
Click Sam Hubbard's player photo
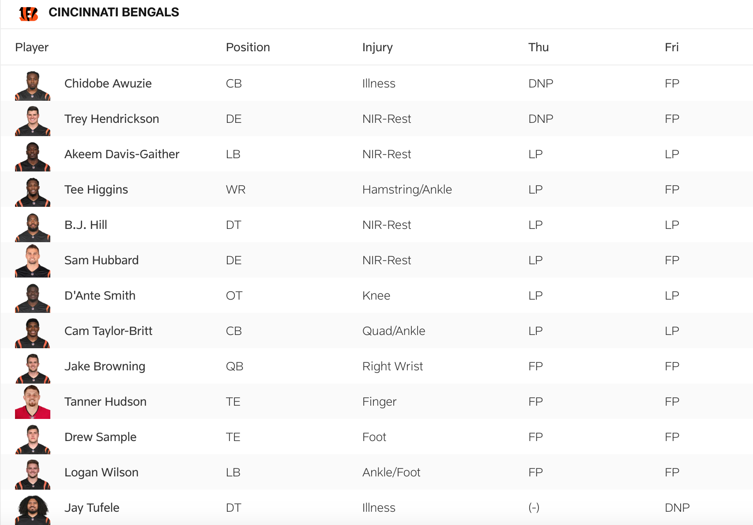pos(33,261)
